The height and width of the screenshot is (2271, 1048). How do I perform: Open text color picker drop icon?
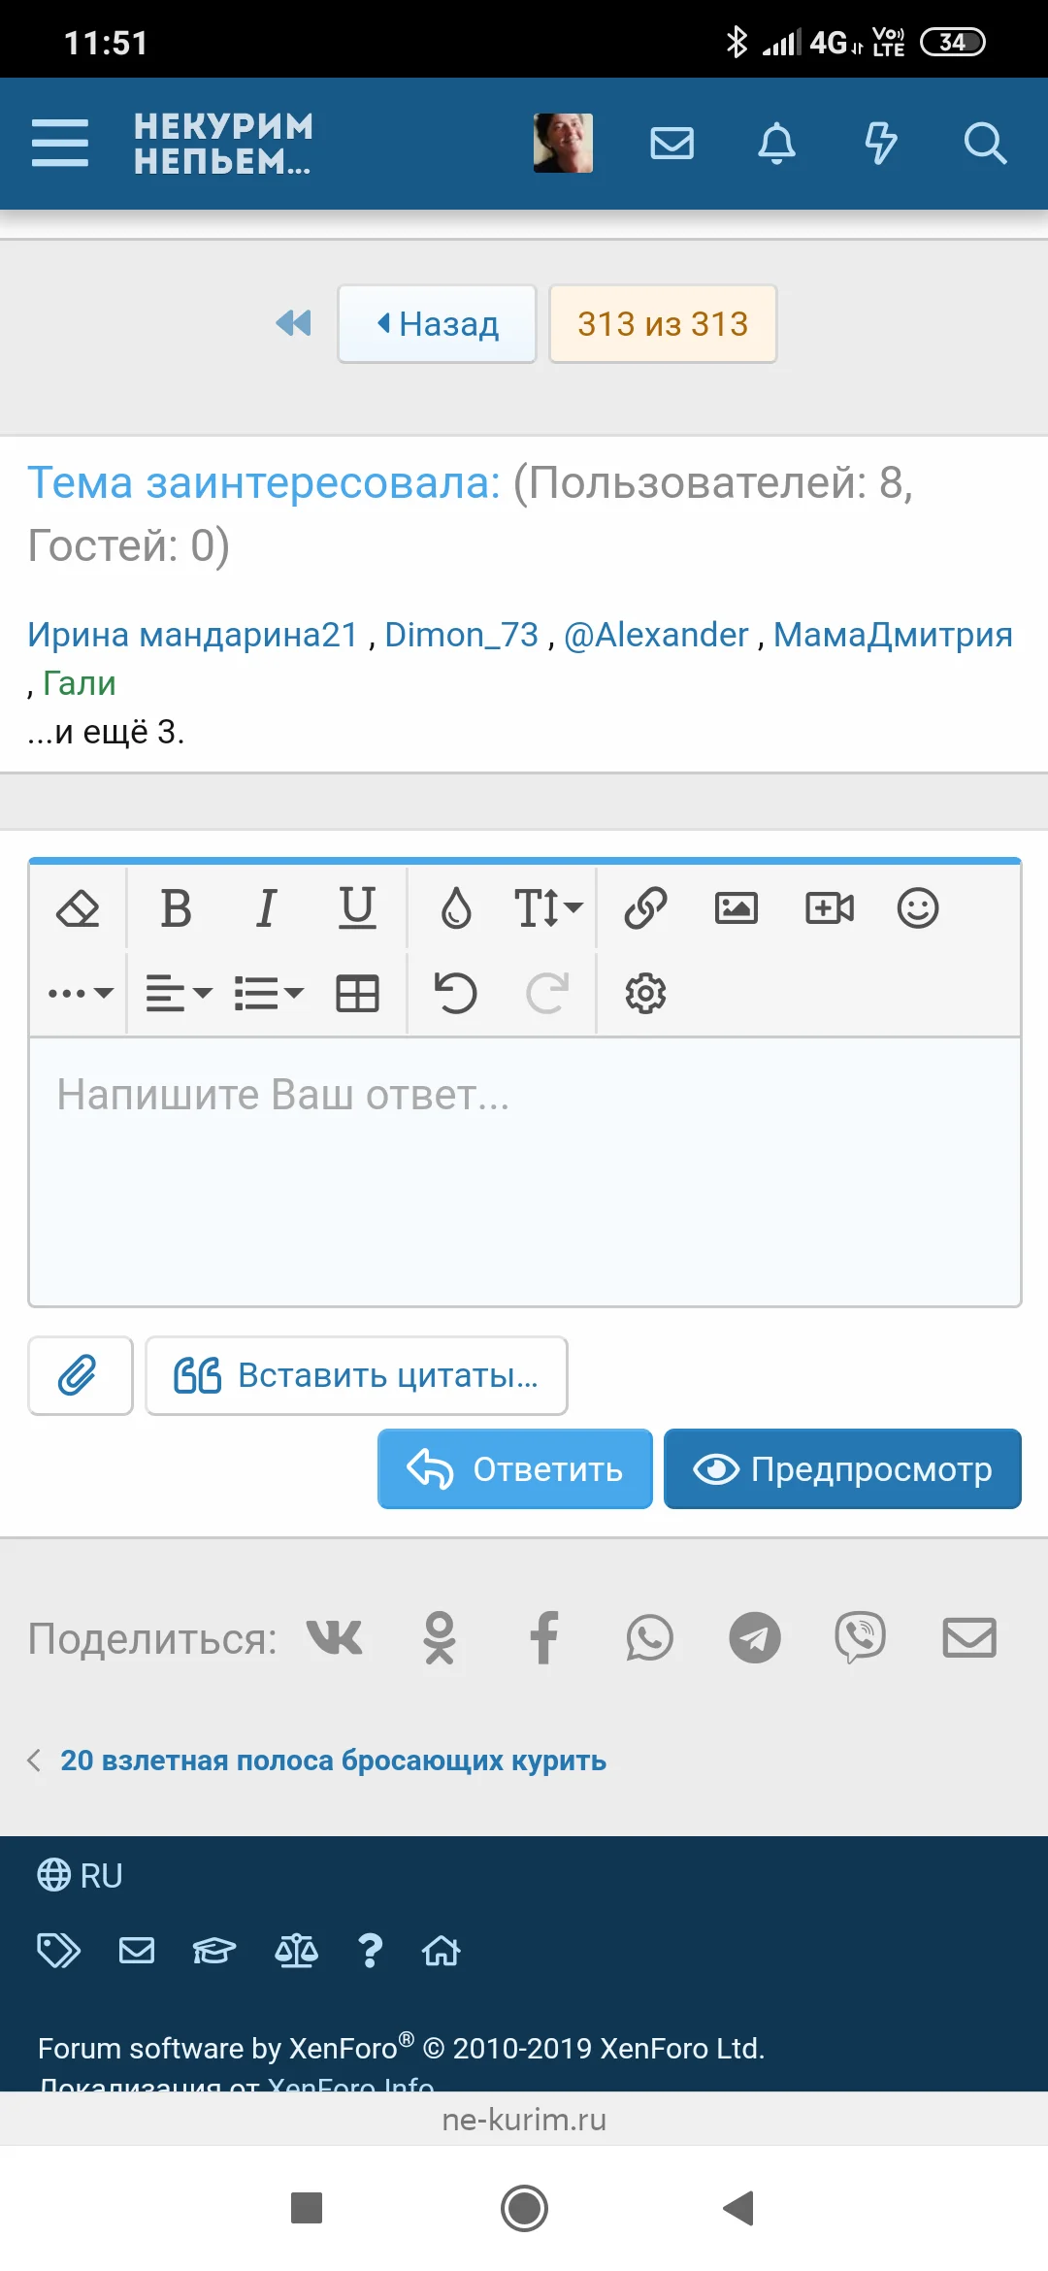456,908
